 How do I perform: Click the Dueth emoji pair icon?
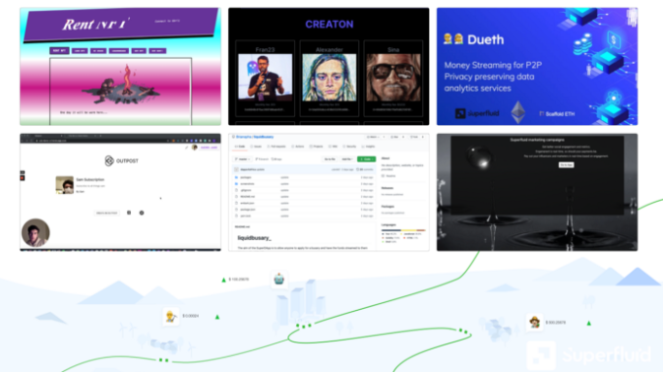click(453, 39)
